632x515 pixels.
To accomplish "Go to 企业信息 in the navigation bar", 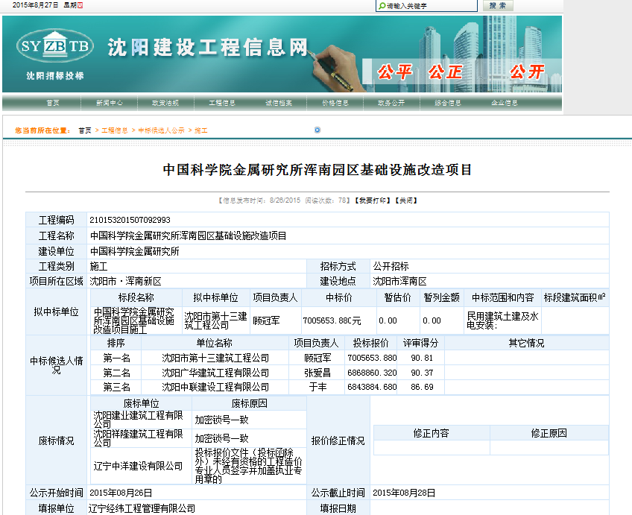I will pos(504,103).
